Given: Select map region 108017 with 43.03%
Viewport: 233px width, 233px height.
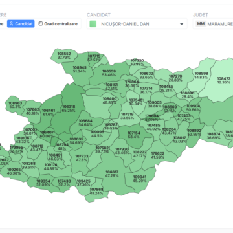Looking at the screenshot, I should tap(179, 140).
